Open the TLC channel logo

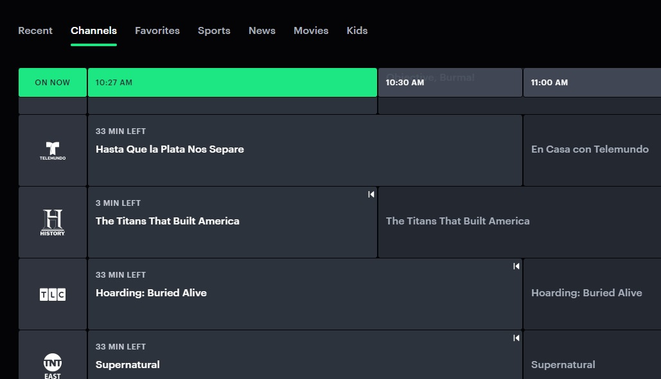(53, 294)
